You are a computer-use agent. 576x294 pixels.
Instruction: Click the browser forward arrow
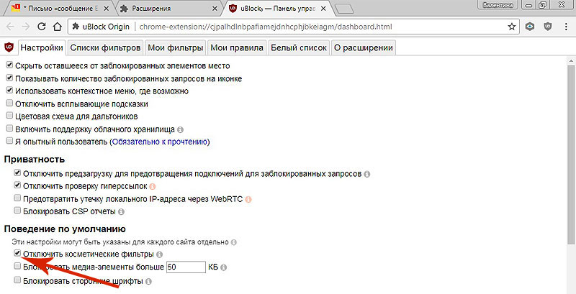click(25, 27)
